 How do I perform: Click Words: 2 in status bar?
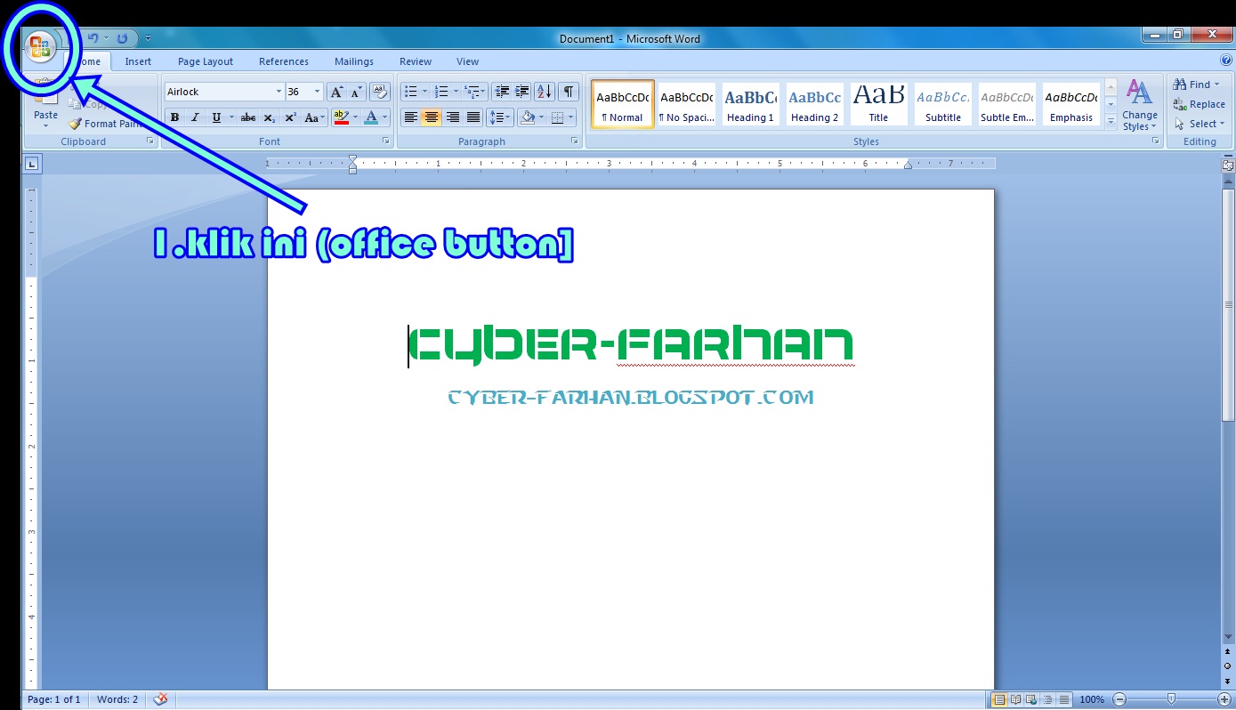pos(117,699)
